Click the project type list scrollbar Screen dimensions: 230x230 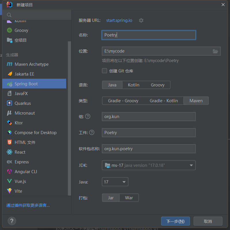pos(69,118)
